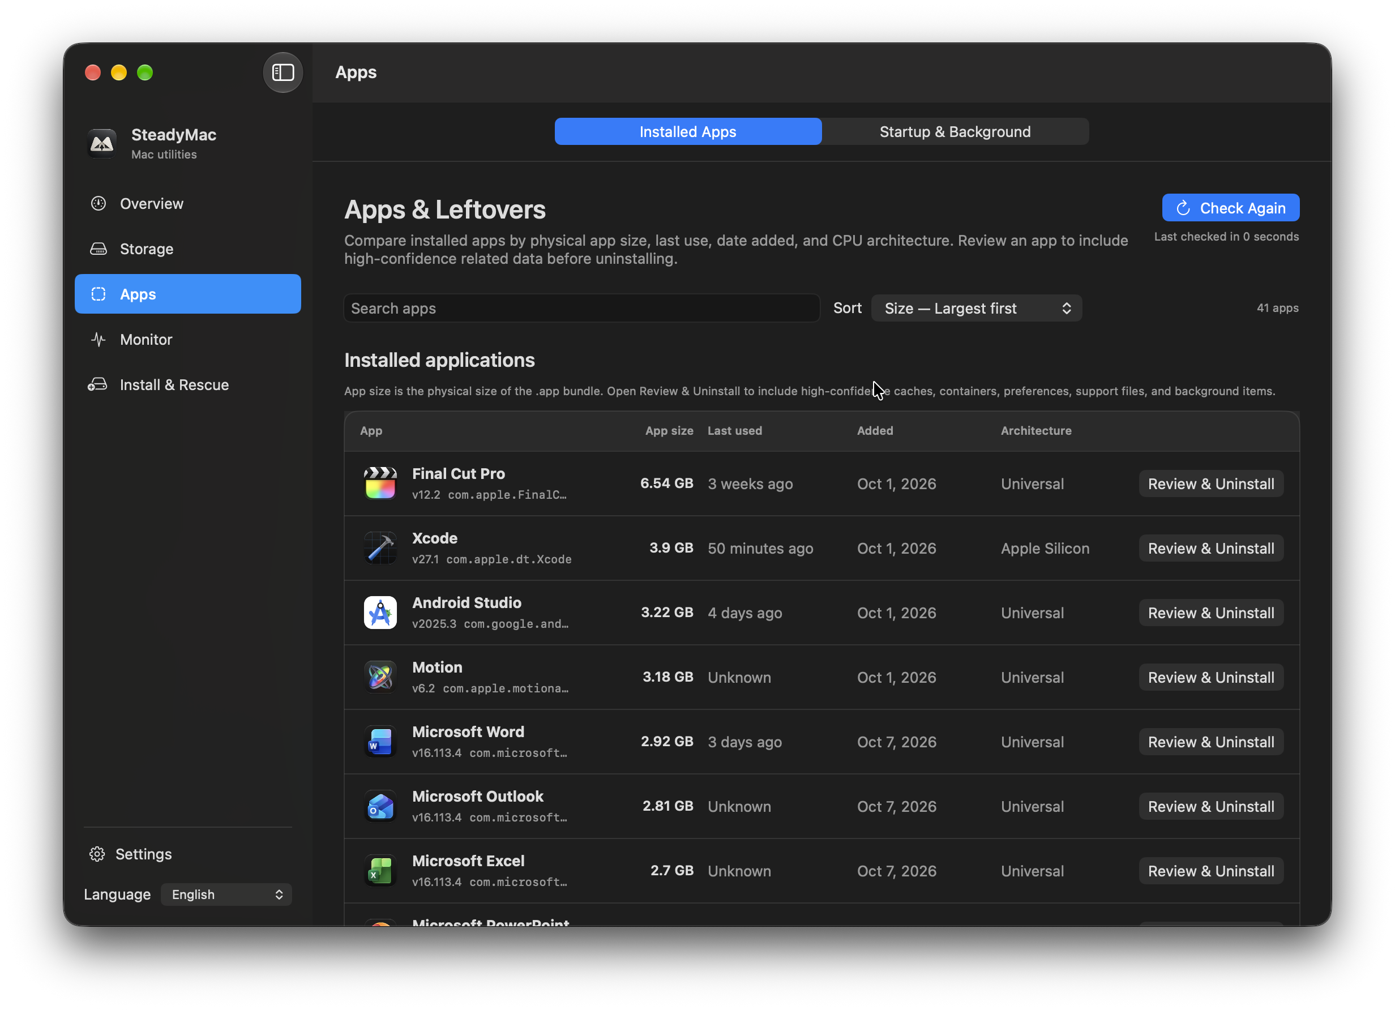Click the Microsoft Outlook app icon

point(380,806)
